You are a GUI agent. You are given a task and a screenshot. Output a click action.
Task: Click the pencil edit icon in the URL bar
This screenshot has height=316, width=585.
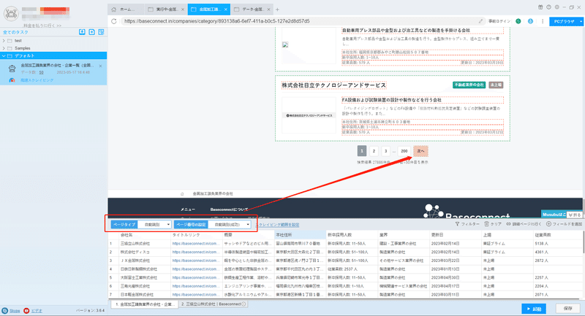[x=480, y=21]
